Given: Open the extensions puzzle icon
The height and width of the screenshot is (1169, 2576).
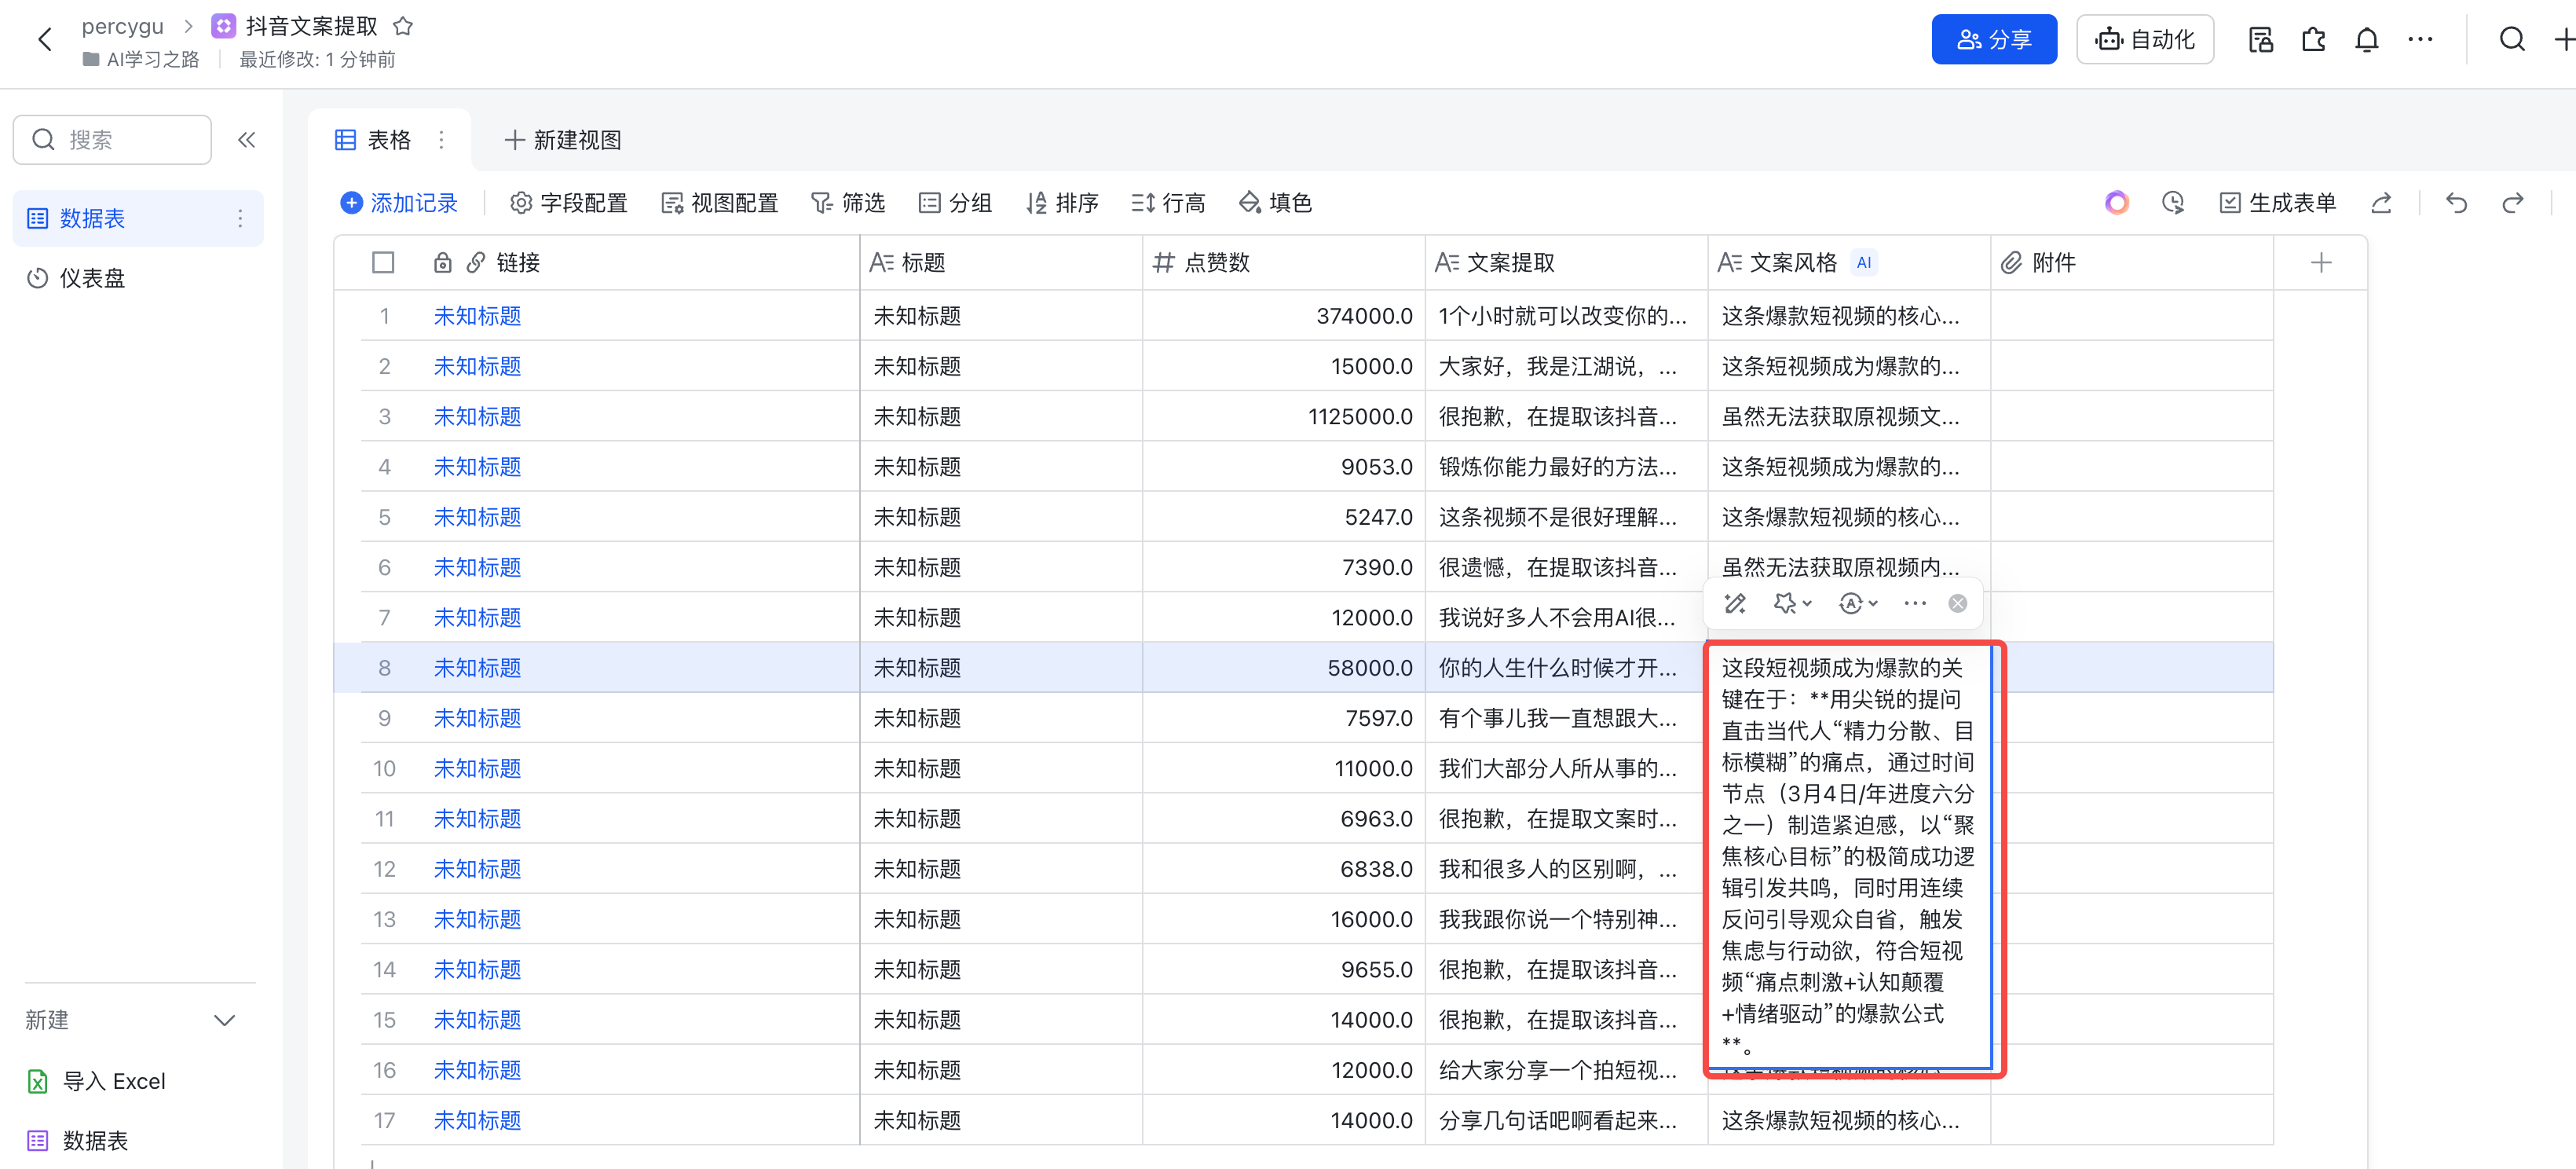Looking at the screenshot, I should [2313, 40].
